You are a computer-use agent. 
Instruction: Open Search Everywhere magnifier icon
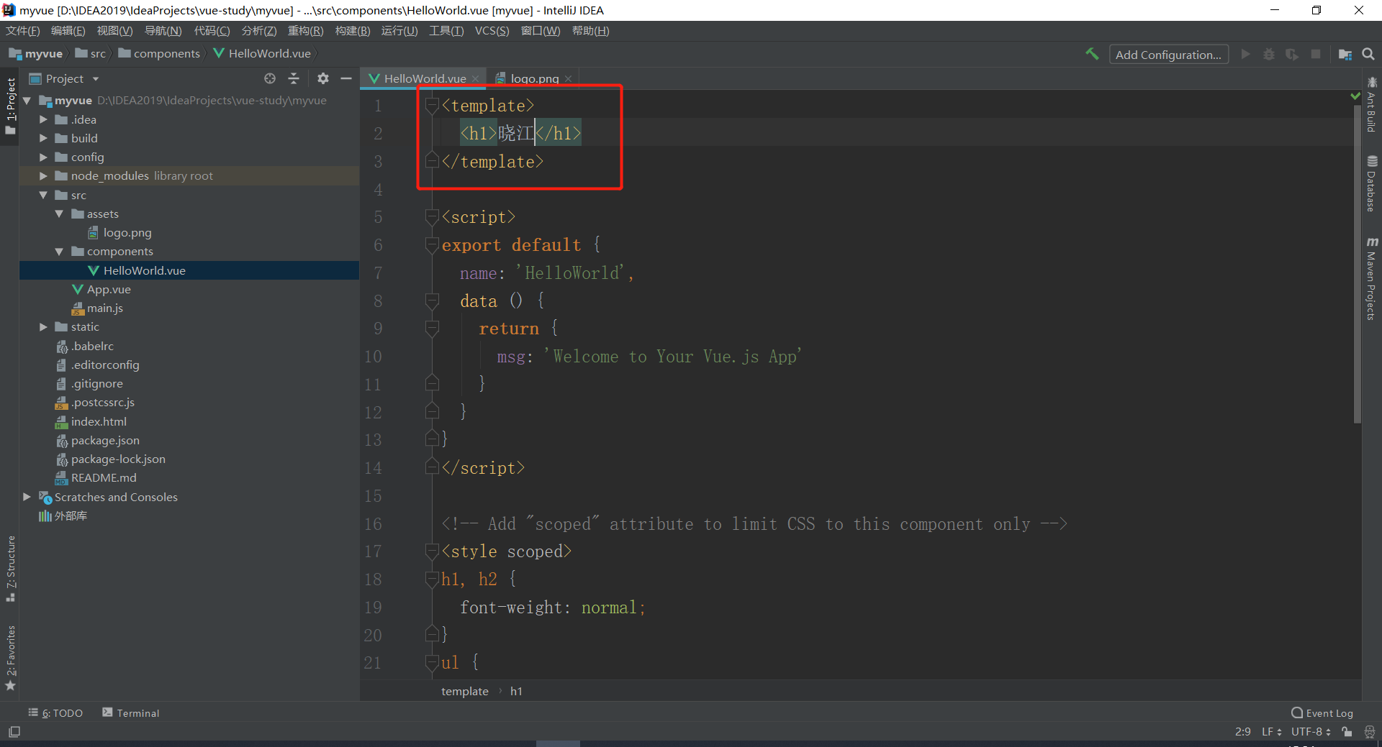click(1368, 54)
